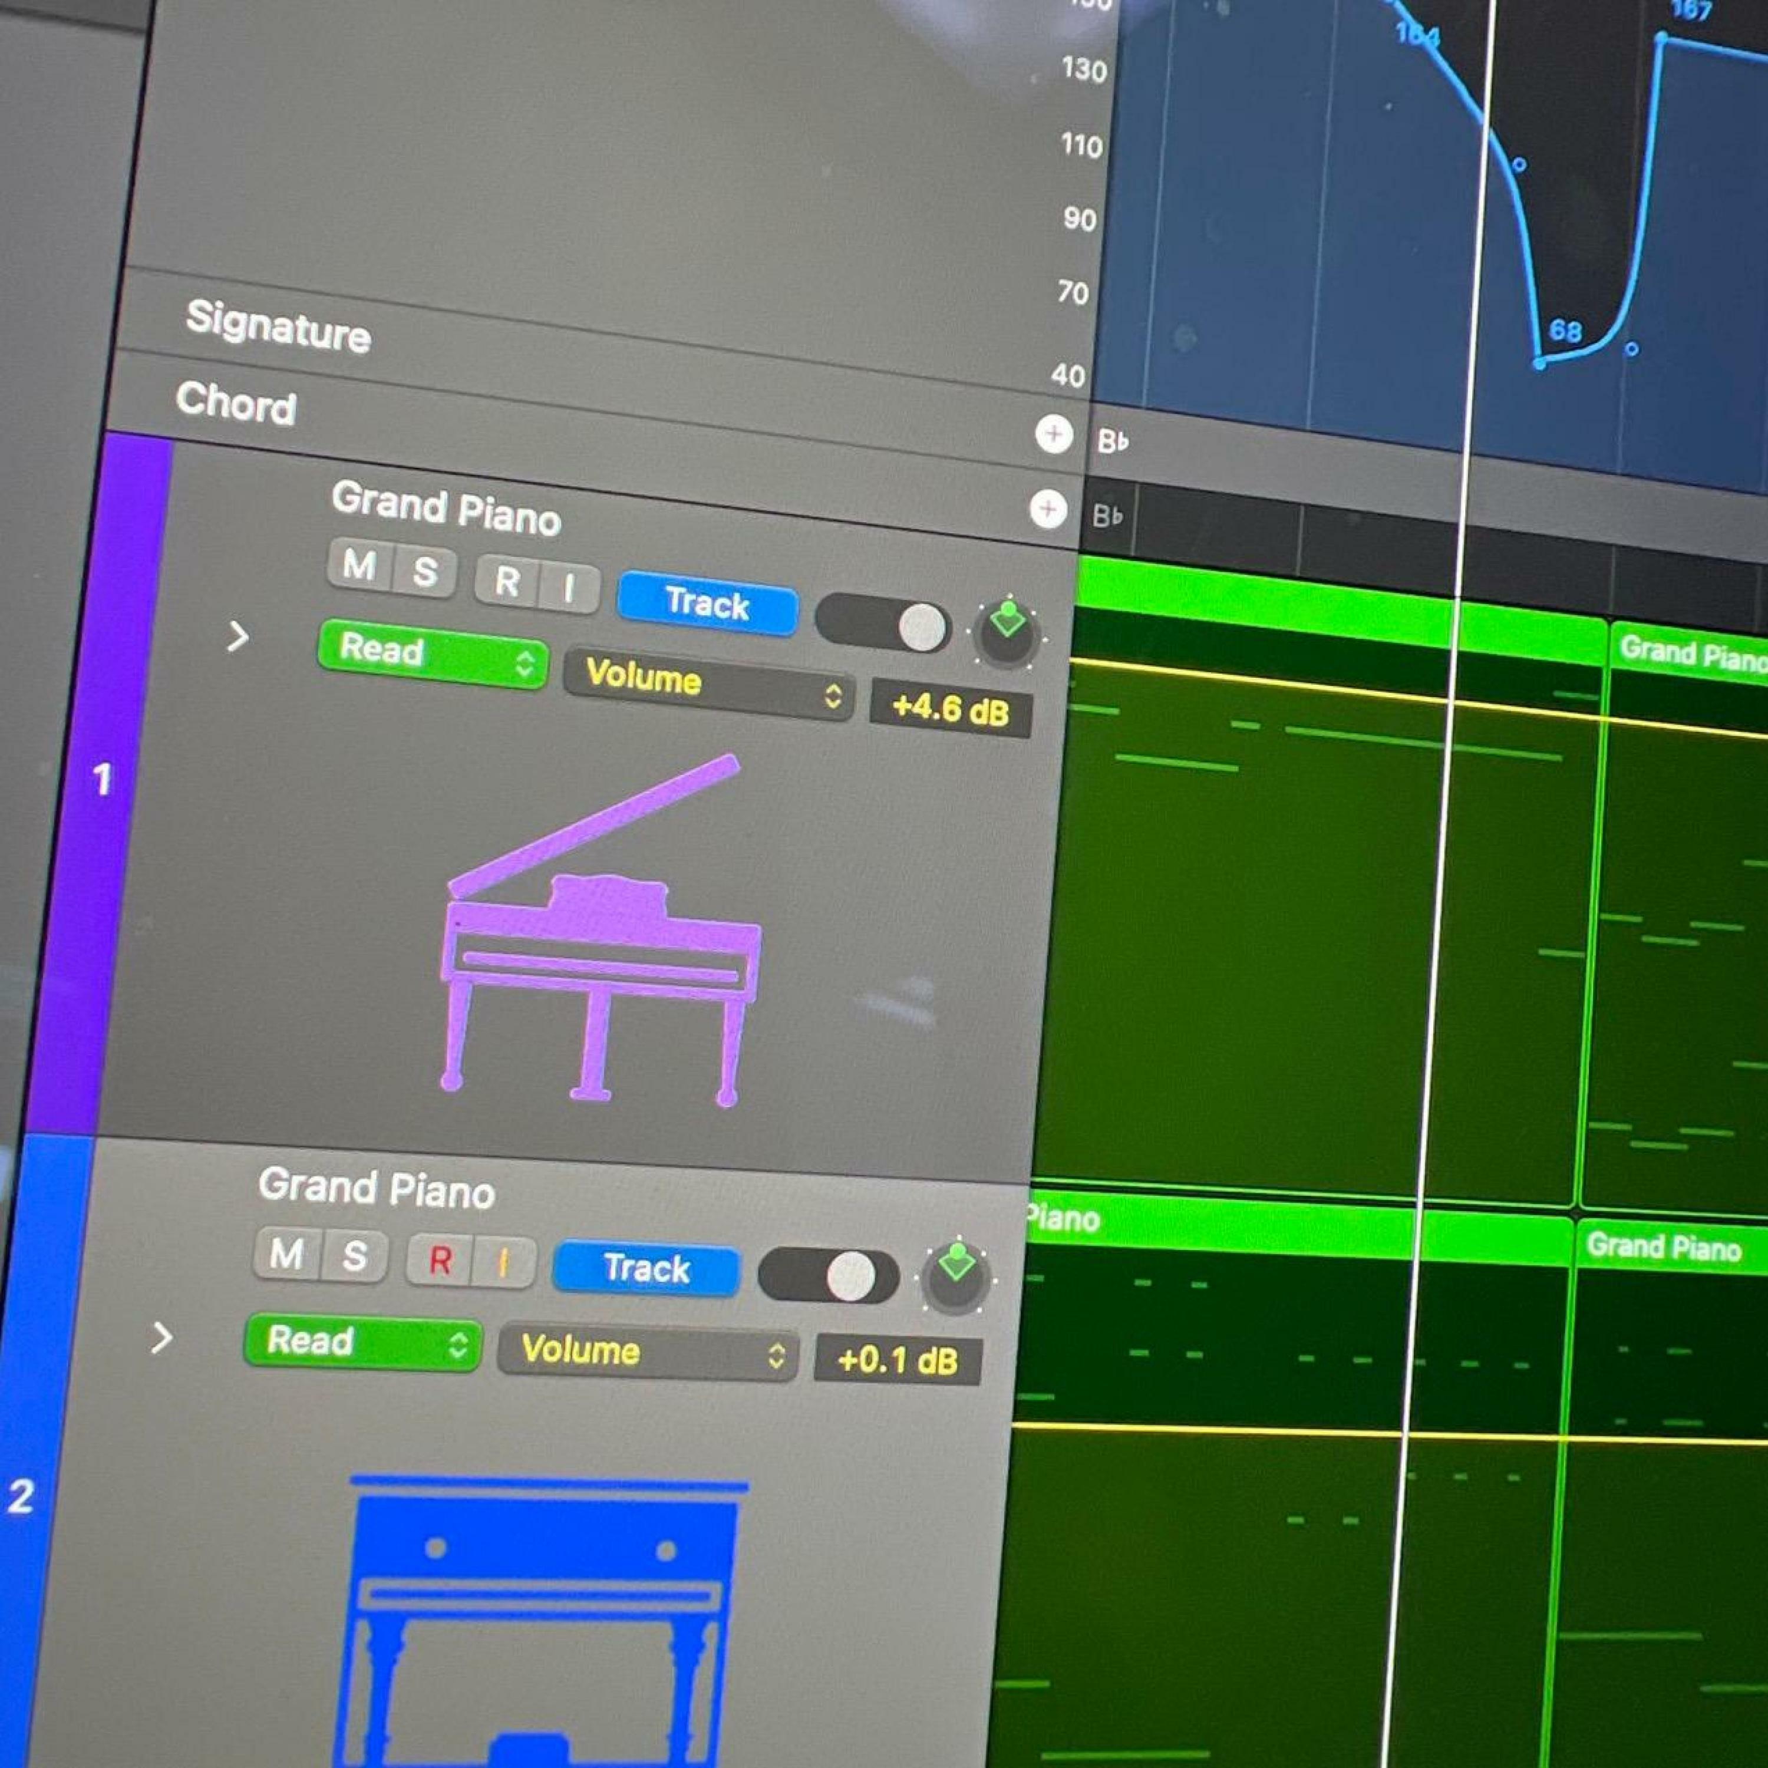The image size is (1768, 1768).
Task: Select the Bb chord marker on the Grand Piano lane
Action: click(1107, 516)
